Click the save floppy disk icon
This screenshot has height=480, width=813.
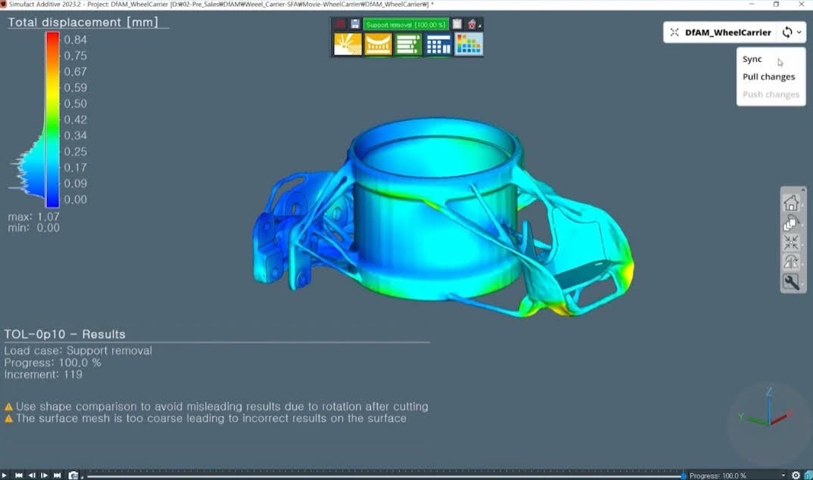click(355, 25)
